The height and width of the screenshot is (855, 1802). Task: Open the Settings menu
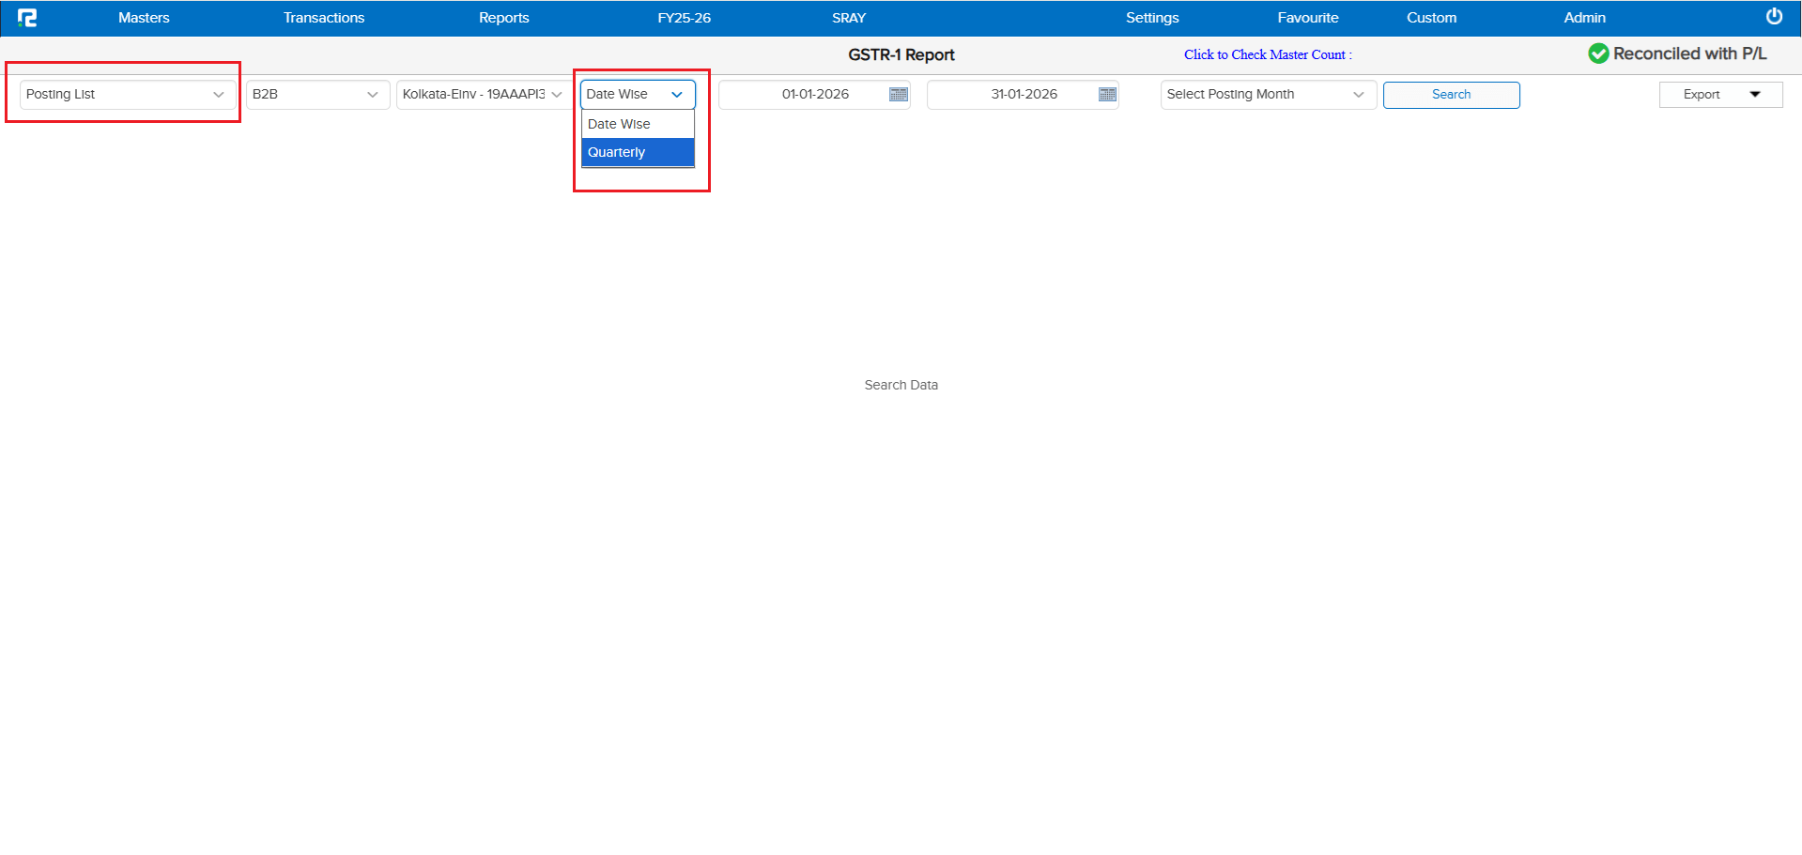pos(1151,17)
